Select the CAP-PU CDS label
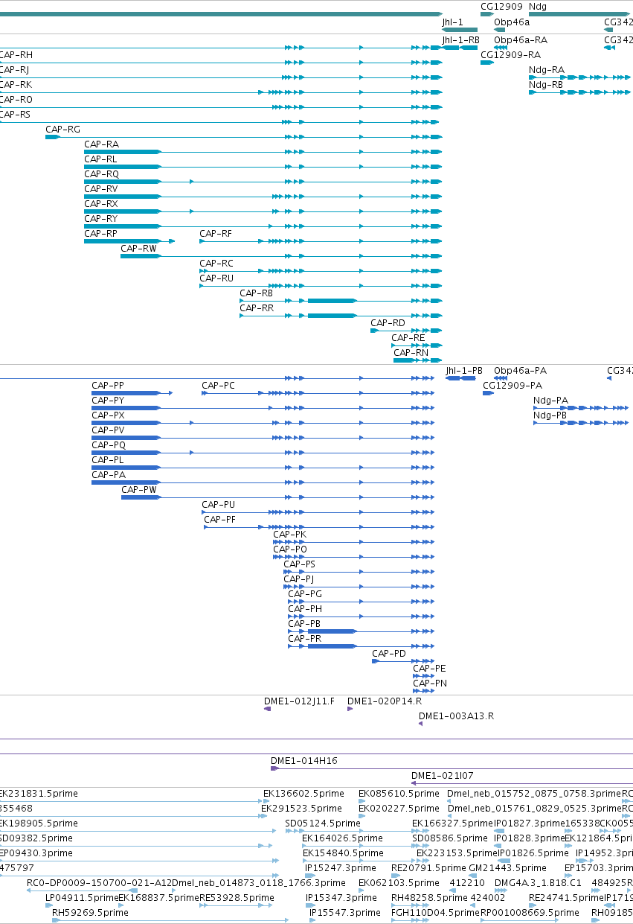Viewport: 633px width, 924px height. click(x=219, y=505)
